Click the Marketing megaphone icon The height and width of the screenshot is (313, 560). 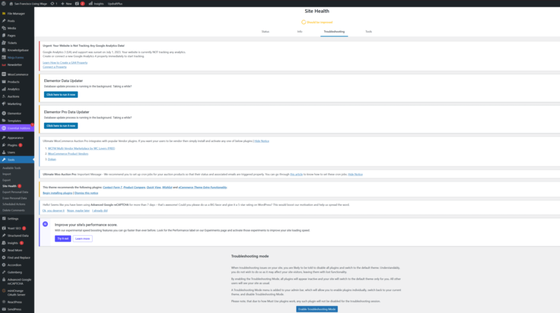tap(4, 104)
